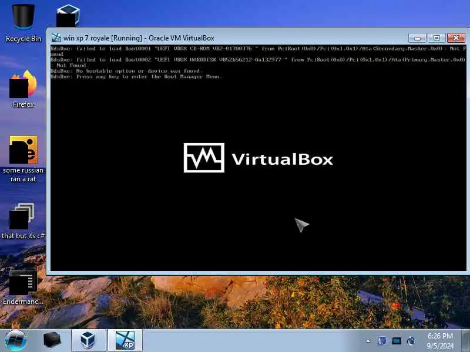
Task: Open the Recycle Bin desktop icon
Action: (x=23, y=23)
